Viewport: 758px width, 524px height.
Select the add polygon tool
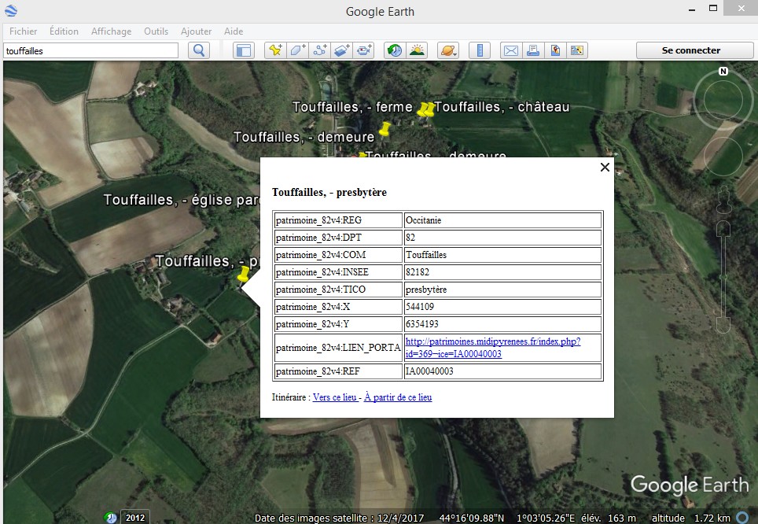tap(298, 50)
